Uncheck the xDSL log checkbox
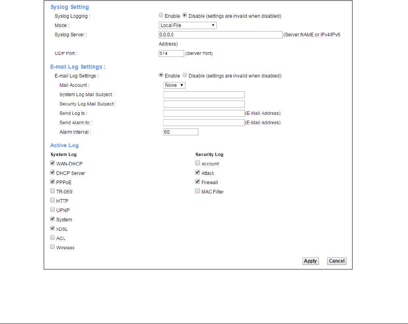 click(x=53, y=228)
